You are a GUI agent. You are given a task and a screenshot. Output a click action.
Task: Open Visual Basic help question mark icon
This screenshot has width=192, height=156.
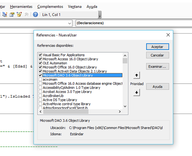(35, 14)
